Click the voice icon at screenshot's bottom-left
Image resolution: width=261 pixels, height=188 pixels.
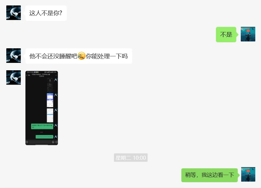coord(27,142)
